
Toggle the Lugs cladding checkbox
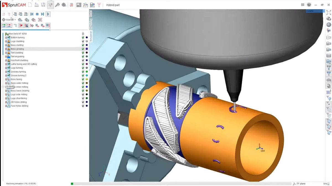(x=83, y=41)
